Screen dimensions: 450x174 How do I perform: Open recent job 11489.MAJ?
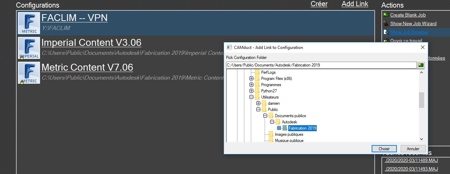(x=411, y=160)
